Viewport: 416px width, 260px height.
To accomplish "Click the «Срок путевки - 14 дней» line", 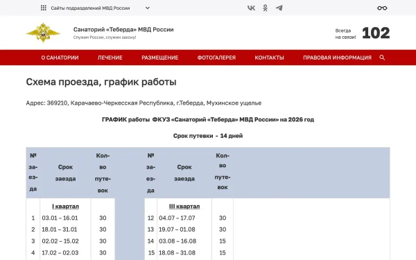I will [x=208, y=136].
